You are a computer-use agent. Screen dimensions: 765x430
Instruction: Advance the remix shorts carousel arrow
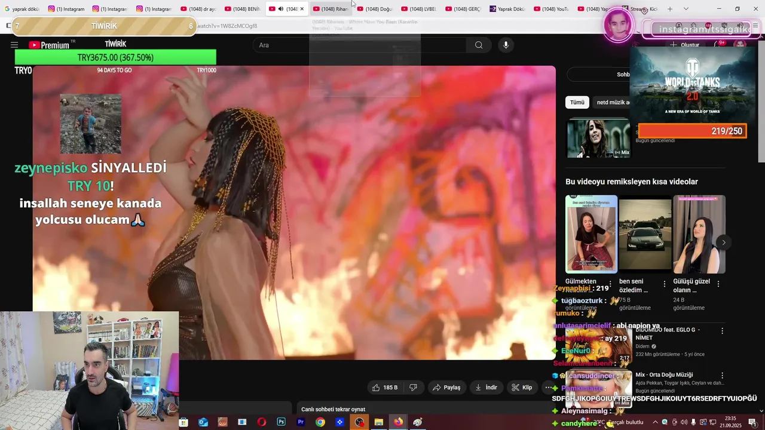tap(723, 242)
